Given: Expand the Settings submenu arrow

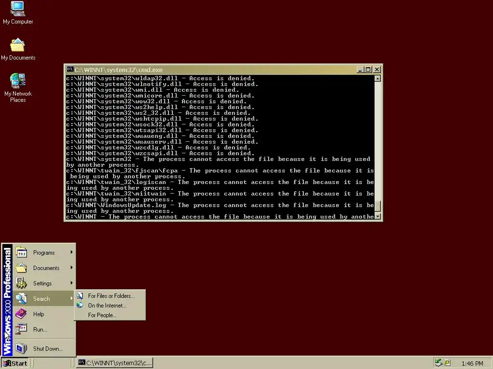Looking at the screenshot, I should (72, 283).
